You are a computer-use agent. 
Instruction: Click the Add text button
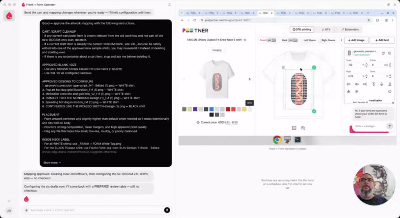coord(382,40)
